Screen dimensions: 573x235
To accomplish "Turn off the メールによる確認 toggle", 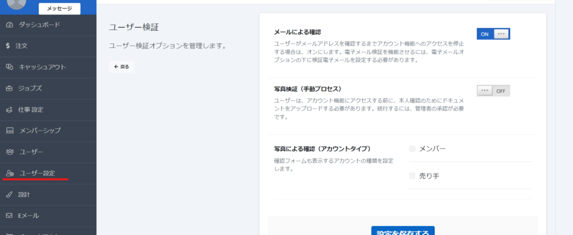I will pyautogui.click(x=493, y=34).
